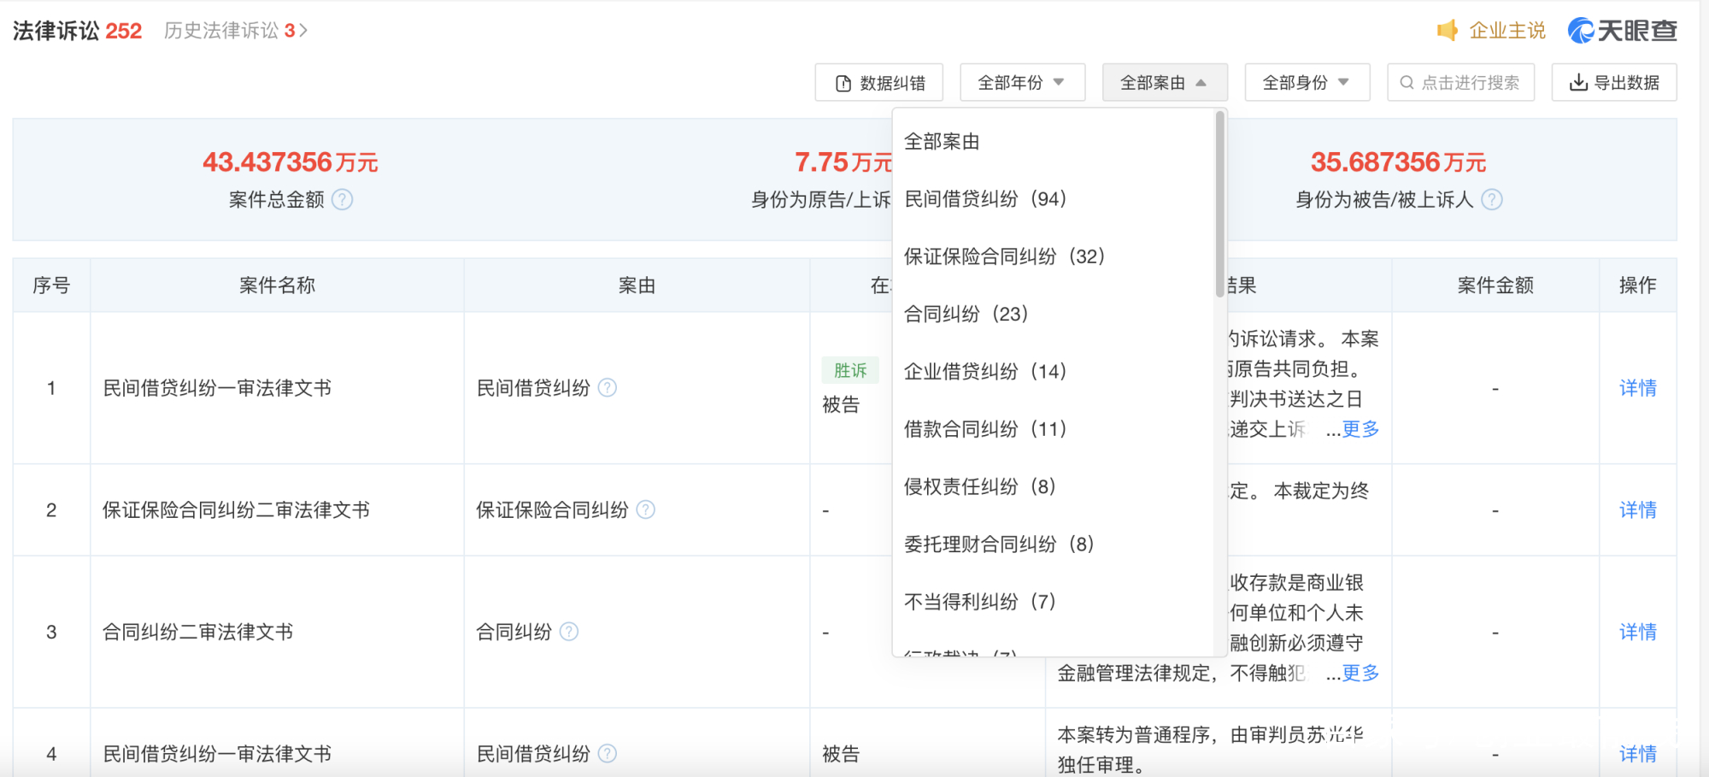The height and width of the screenshot is (777, 1709).
Task: Click the 案件金额 column header
Action: coord(1495,285)
